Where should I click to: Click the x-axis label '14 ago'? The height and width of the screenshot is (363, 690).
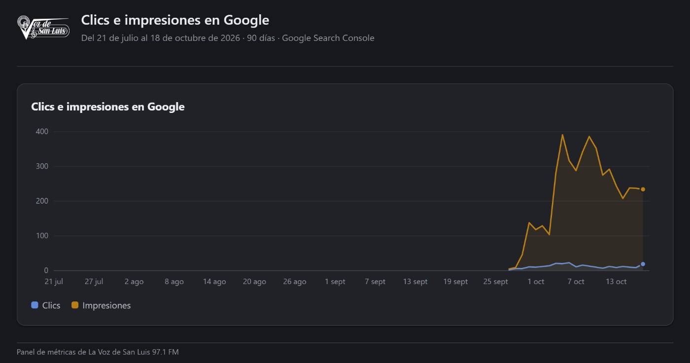(x=214, y=282)
